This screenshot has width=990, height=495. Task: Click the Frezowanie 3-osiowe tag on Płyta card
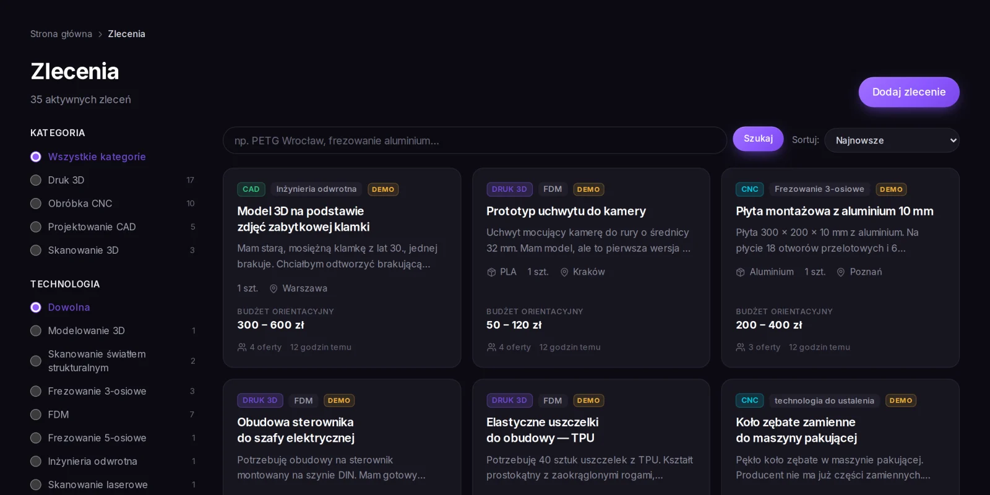pyautogui.click(x=819, y=189)
